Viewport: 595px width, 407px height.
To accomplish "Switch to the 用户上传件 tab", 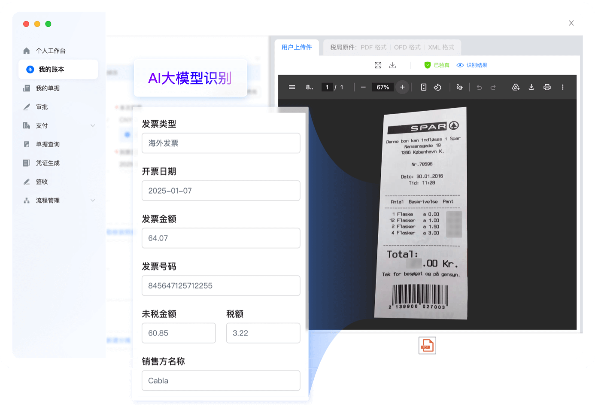I will pos(297,47).
